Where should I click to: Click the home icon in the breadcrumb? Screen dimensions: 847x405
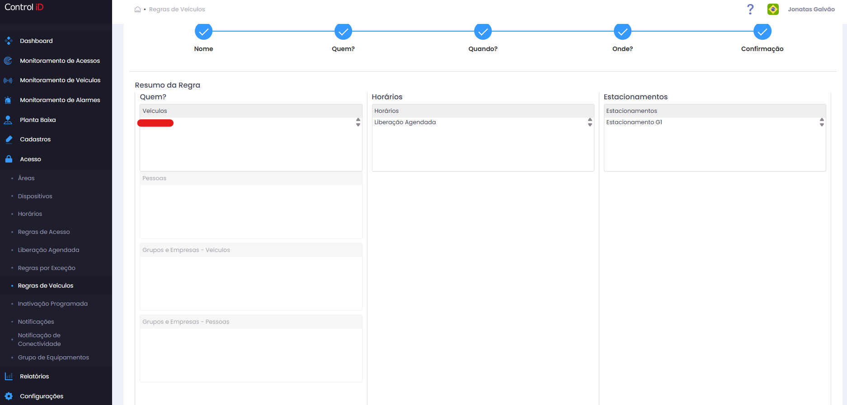tap(137, 9)
